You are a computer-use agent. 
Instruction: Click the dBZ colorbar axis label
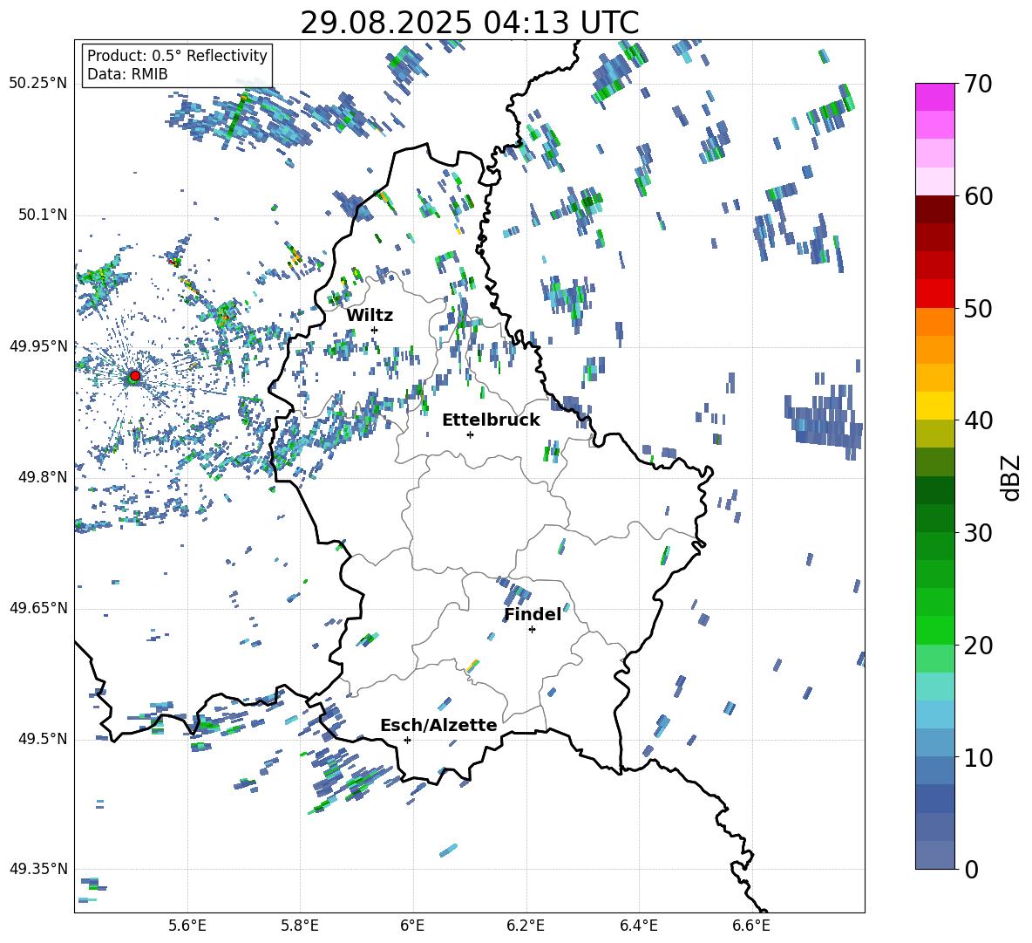pyautogui.click(x=1011, y=477)
